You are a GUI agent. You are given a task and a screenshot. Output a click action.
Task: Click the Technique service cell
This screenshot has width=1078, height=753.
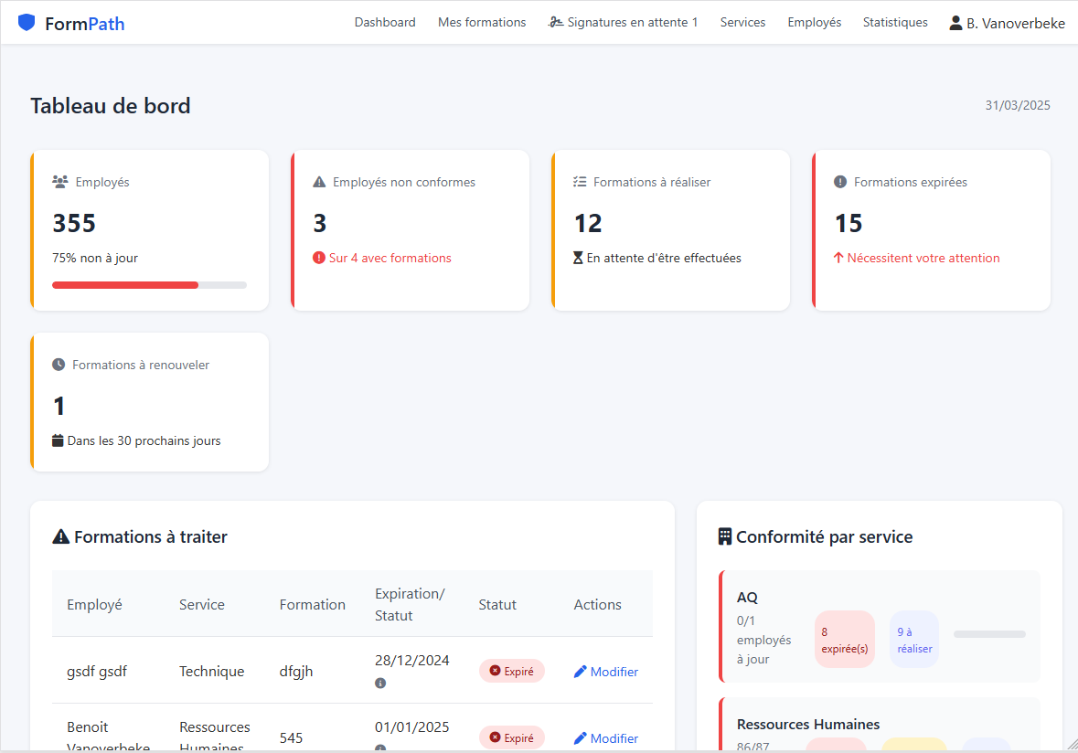[x=212, y=672]
